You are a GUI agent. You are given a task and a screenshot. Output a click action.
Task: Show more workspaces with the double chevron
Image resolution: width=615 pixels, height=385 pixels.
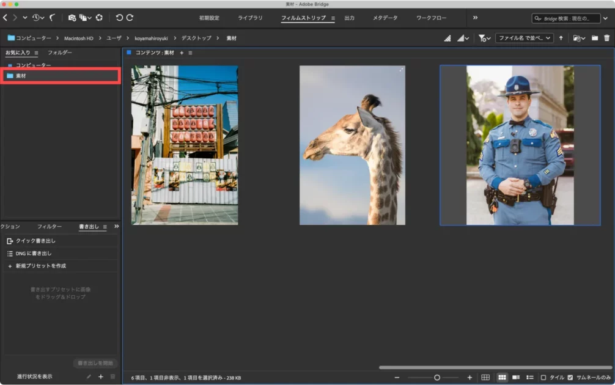coord(475,18)
